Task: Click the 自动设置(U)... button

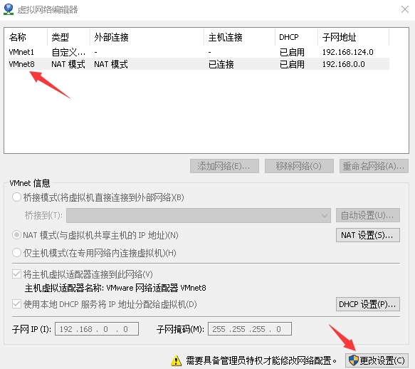Action: pos(368,215)
